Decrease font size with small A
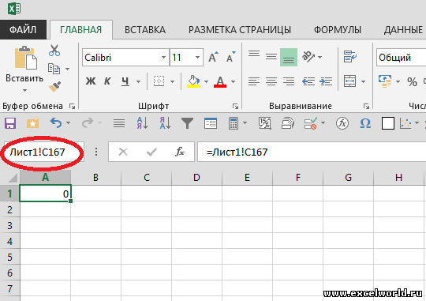 point(231,57)
